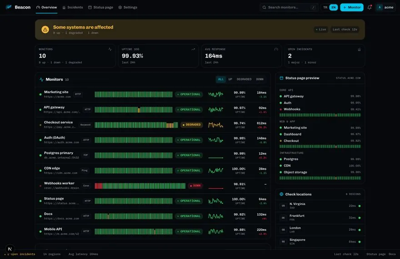This screenshot has width=400, height=259.
Task: Click the Monitors panel activity icon
Action: click(x=41, y=79)
